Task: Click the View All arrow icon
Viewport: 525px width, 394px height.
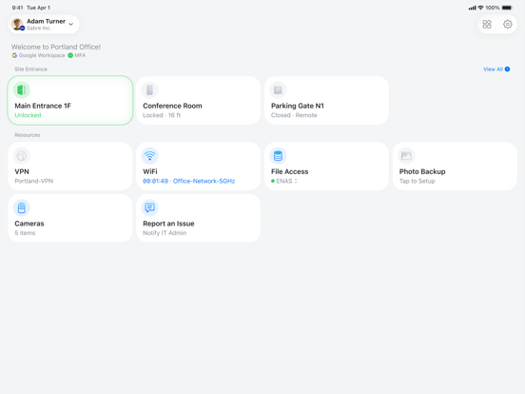Action: click(507, 69)
